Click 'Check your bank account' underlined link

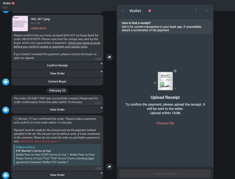pos(84,43)
